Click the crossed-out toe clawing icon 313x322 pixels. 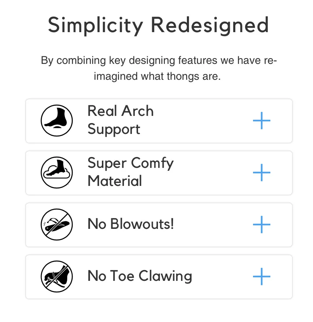pos(57,277)
